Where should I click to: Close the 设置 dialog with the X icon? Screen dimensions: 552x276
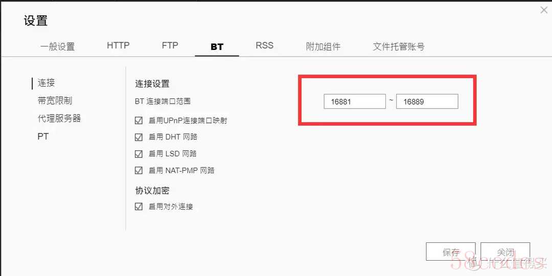(x=544, y=11)
